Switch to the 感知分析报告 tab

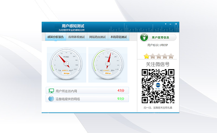(x=56, y=37)
